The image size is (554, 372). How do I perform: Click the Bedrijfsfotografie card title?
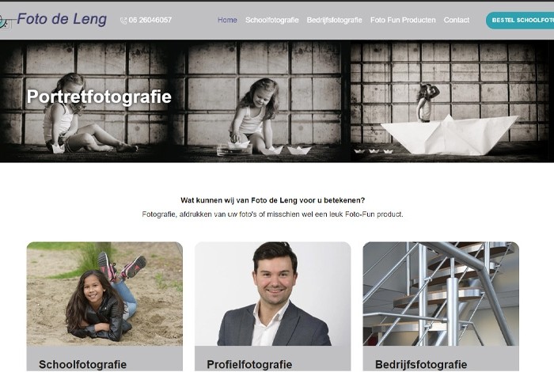click(x=421, y=364)
